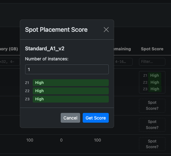This screenshot has width=171, height=156.
Task: Select the Z1 High bar in dialog
Action: coord(71,83)
